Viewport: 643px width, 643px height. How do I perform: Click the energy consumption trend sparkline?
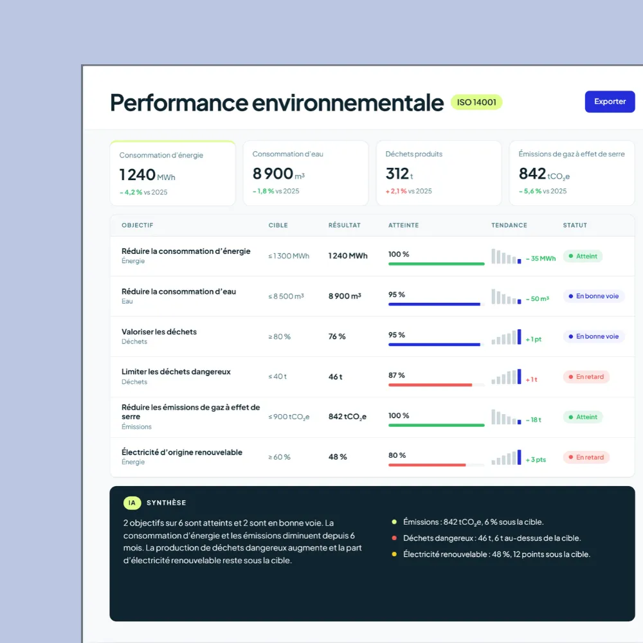[507, 257]
